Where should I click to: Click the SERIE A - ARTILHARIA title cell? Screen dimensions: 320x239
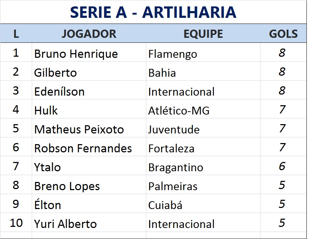[153, 12]
